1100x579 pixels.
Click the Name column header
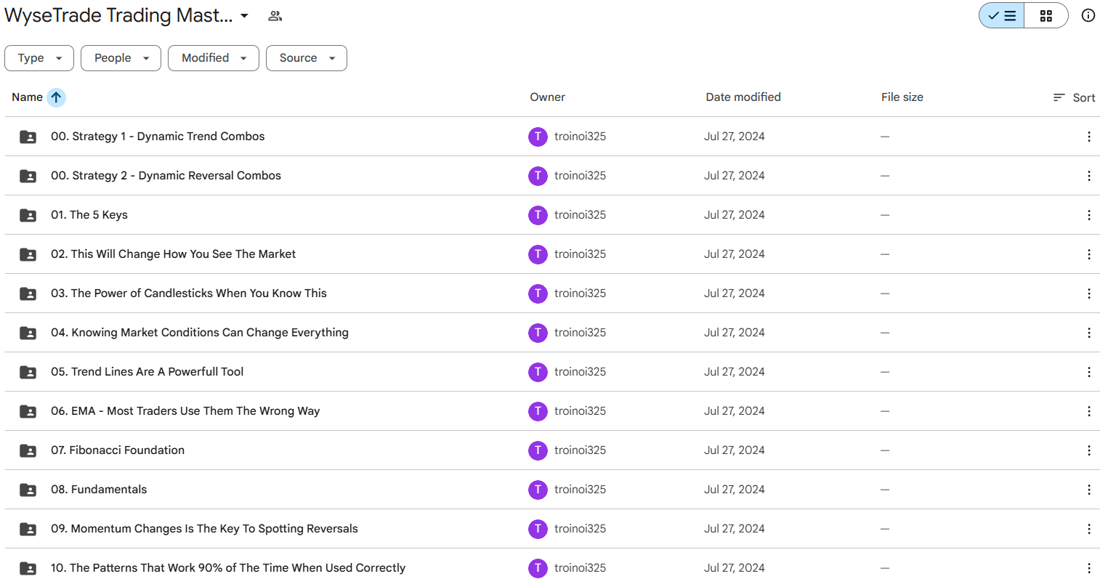[27, 97]
